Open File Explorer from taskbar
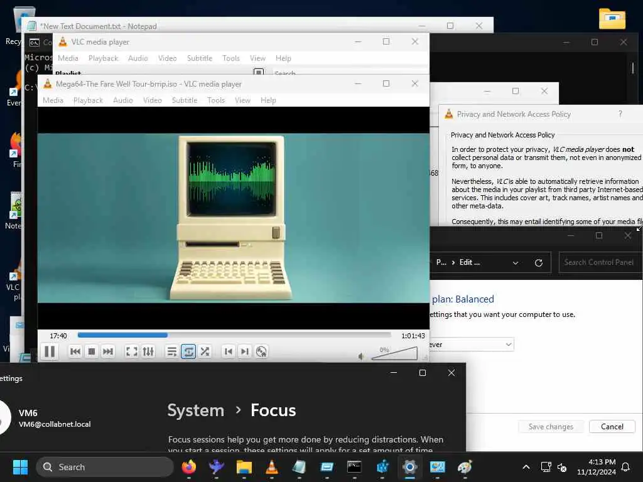Image resolution: width=643 pixels, height=482 pixels. [244, 467]
